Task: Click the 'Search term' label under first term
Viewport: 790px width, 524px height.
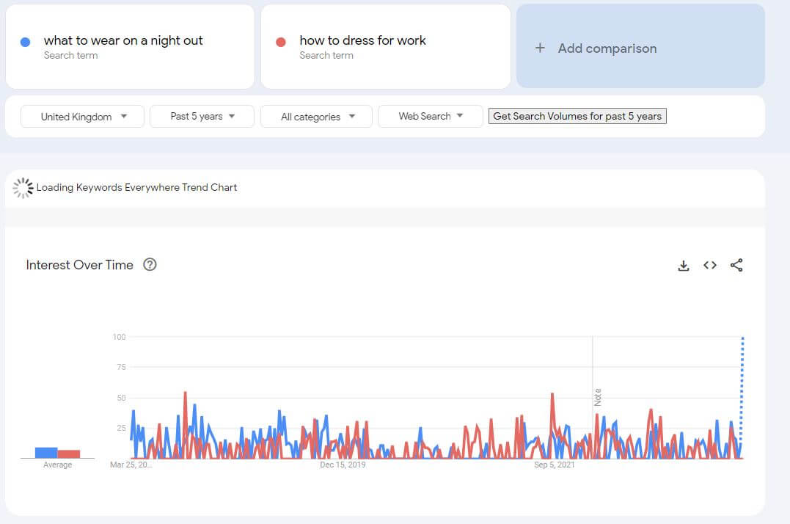Action: (x=70, y=56)
